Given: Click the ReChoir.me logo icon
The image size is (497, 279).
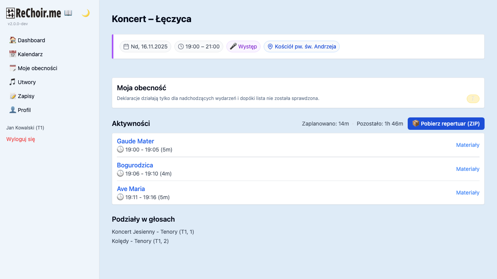Looking at the screenshot, I should pos(10,13).
